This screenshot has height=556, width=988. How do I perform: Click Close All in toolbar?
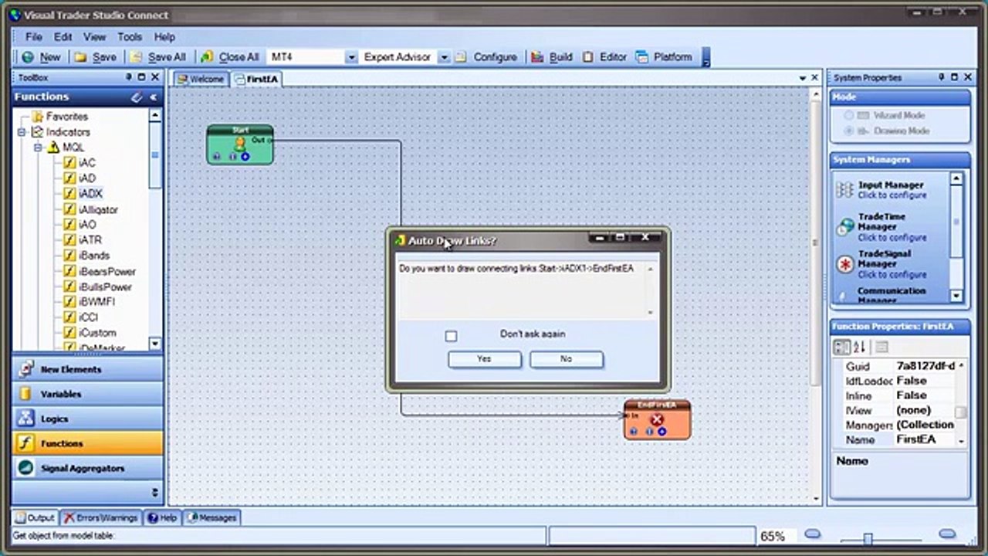pos(230,57)
